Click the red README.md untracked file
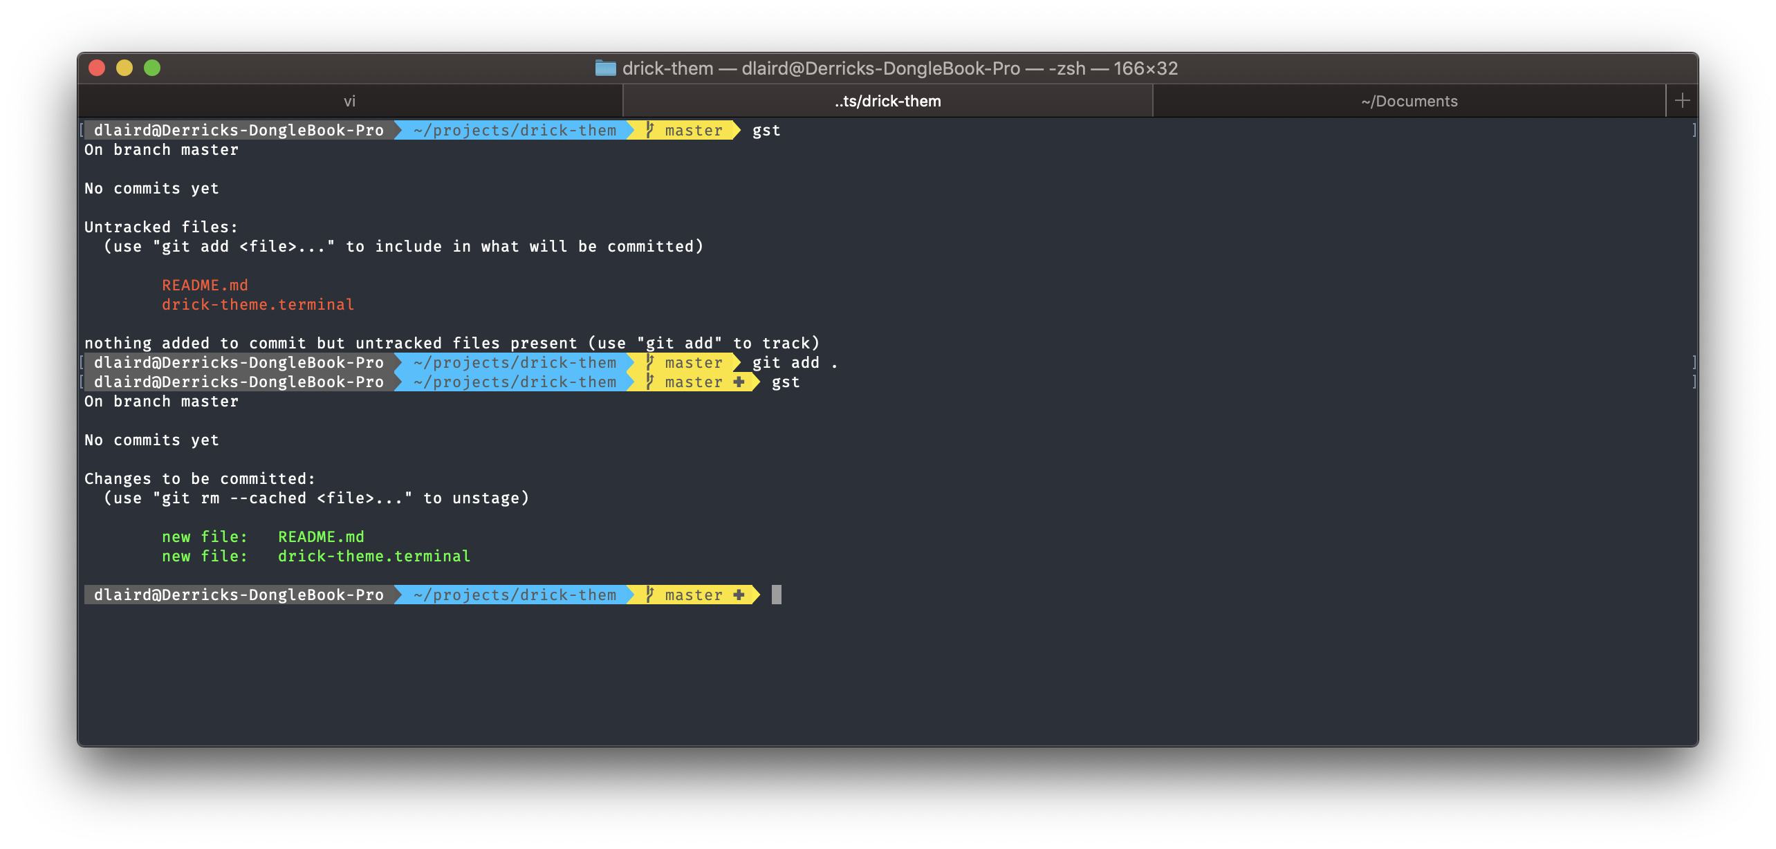The width and height of the screenshot is (1776, 849). (x=205, y=285)
